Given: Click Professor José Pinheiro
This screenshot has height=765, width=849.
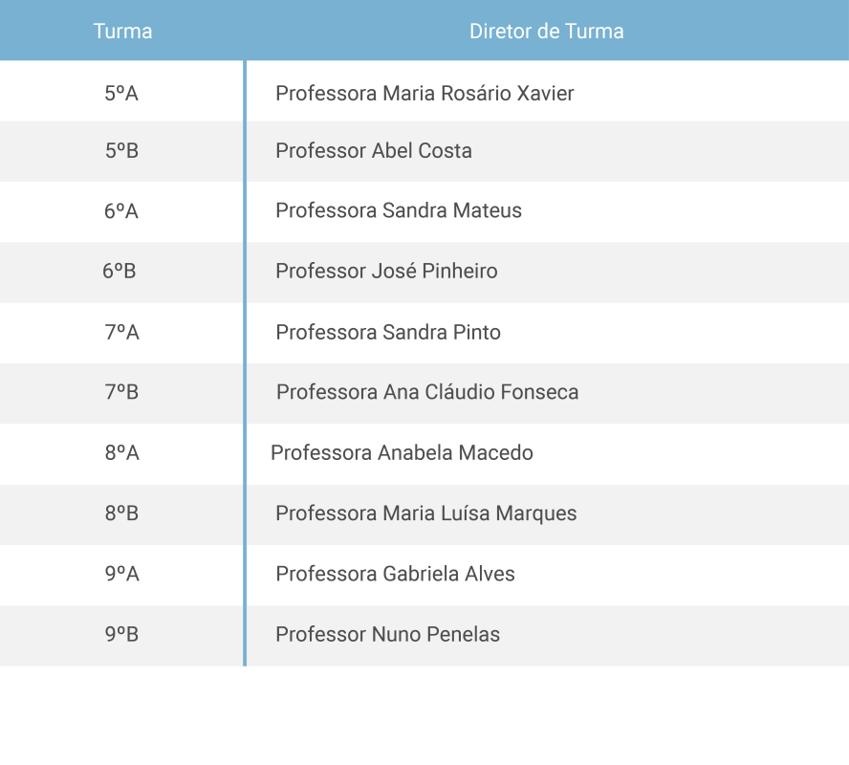Looking at the screenshot, I should coord(386,271).
